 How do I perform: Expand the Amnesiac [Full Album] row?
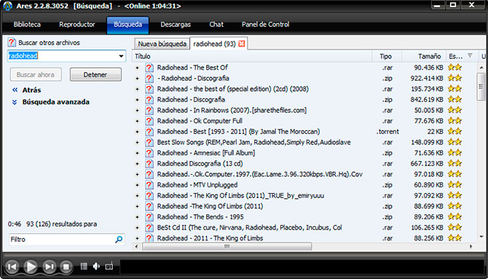click(x=137, y=153)
